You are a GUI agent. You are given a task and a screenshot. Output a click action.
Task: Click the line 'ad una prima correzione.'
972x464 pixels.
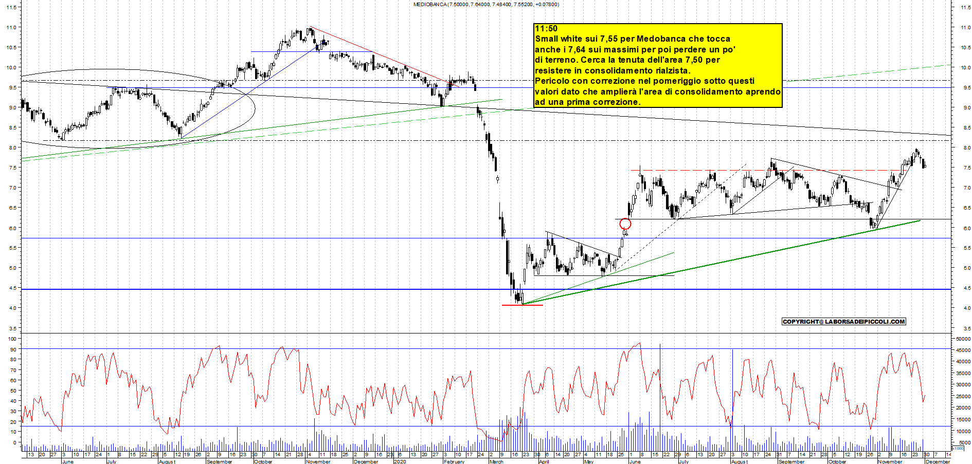588,102
